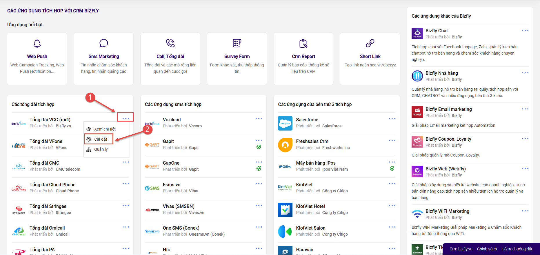Click the Short Link chain icon
Viewport: 540px width, 255px height.
(370, 43)
